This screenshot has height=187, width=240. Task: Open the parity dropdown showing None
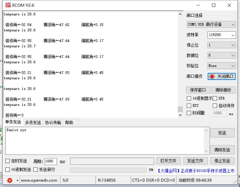(x=221, y=66)
